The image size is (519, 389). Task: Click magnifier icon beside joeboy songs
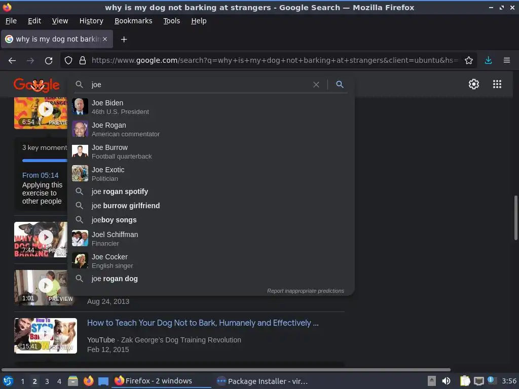[79, 220]
